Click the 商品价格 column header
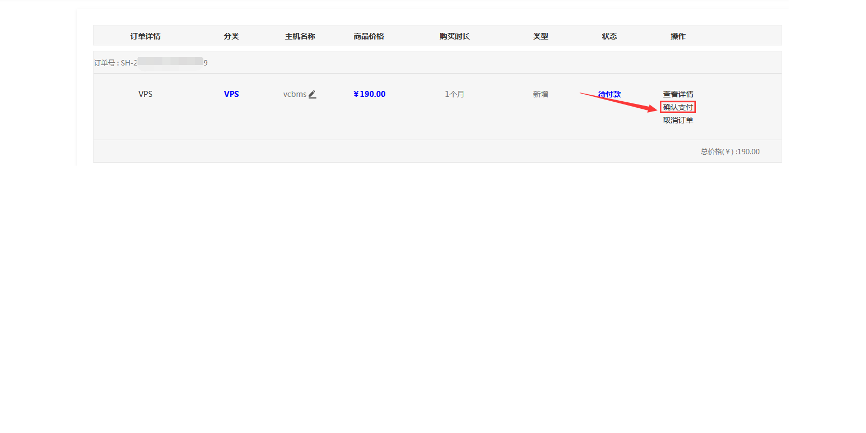Image resolution: width=866 pixels, height=433 pixels. click(x=369, y=36)
